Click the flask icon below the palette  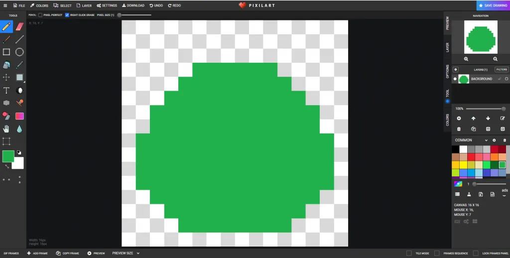click(469, 194)
